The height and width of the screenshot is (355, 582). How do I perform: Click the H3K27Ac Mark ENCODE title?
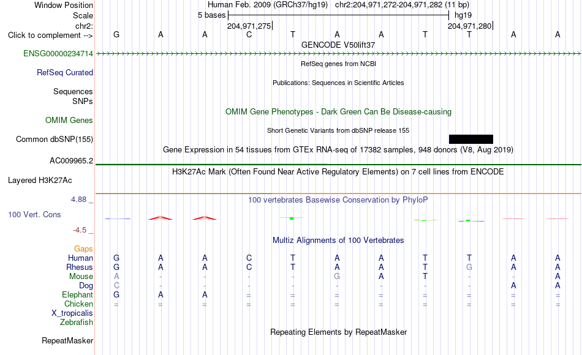(338, 172)
